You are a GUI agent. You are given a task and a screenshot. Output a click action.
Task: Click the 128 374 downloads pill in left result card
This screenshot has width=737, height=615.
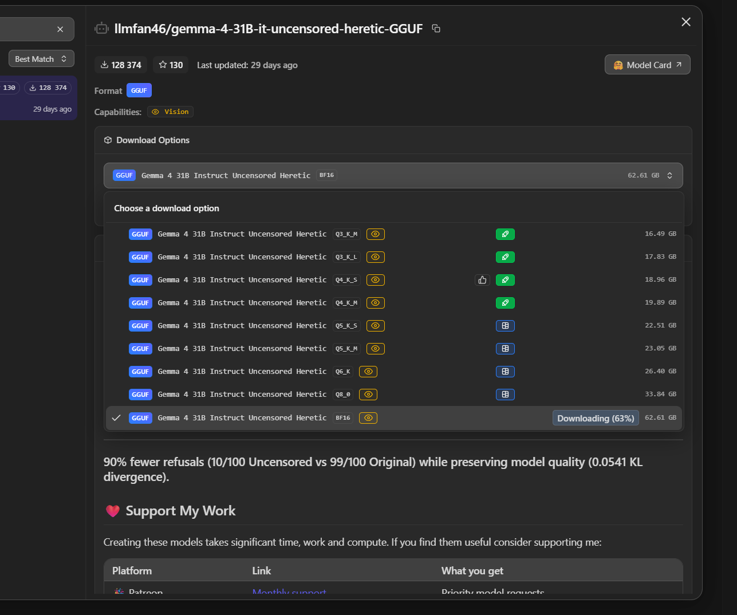[x=48, y=88]
